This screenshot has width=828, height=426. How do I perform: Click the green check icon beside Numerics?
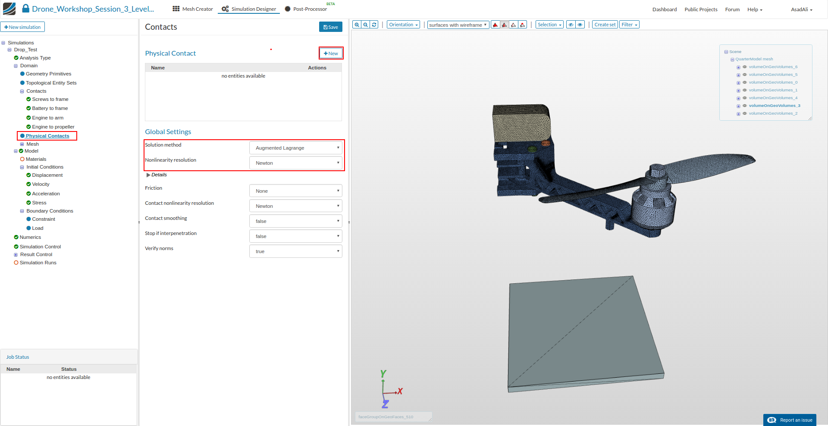click(16, 237)
